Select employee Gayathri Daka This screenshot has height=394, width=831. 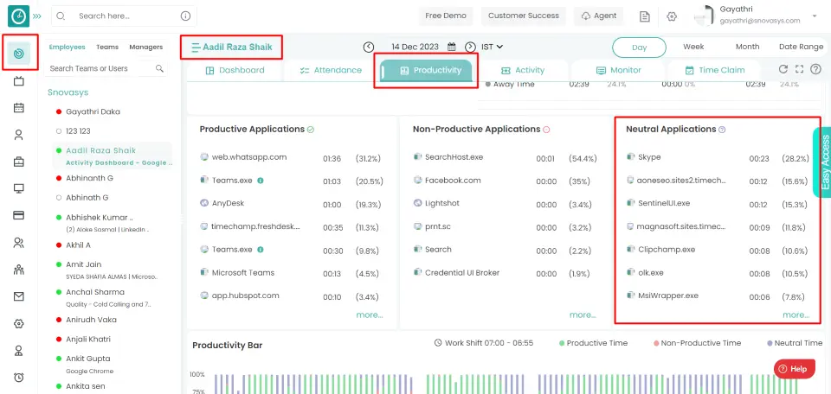93,111
